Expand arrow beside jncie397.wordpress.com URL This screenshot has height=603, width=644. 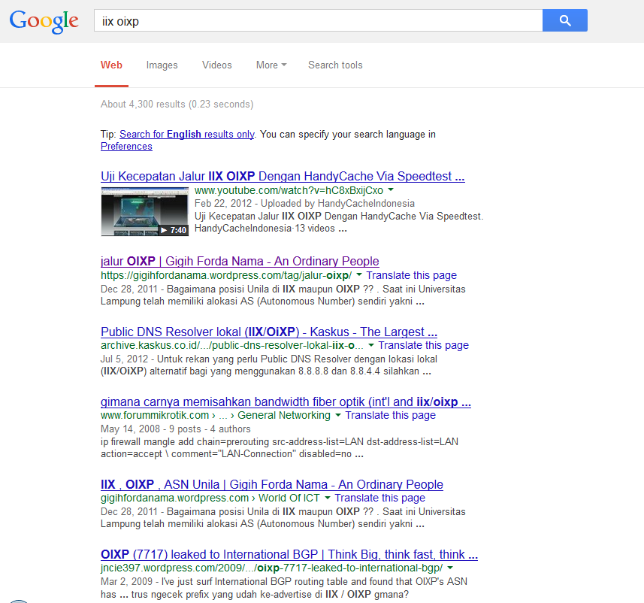pyautogui.click(x=450, y=568)
